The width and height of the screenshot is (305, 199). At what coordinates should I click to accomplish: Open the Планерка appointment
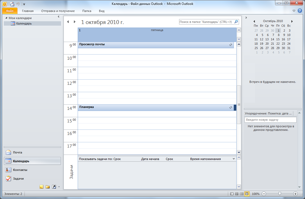click(x=156, y=108)
